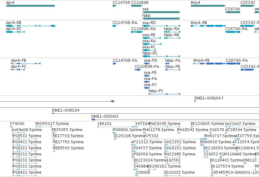Select the RE66503.5prime EST
This screenshot has width=259, height=177.
click(x=54, y=151)
